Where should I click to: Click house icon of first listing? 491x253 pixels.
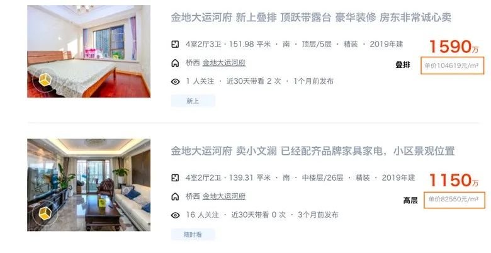click(175, 63)
